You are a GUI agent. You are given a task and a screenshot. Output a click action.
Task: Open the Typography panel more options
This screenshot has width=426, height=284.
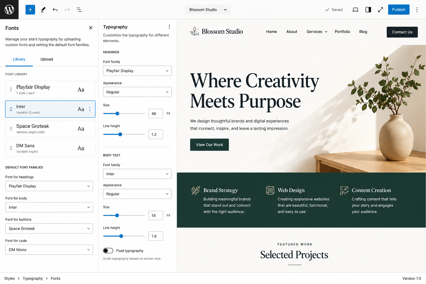tap(169, 27)
